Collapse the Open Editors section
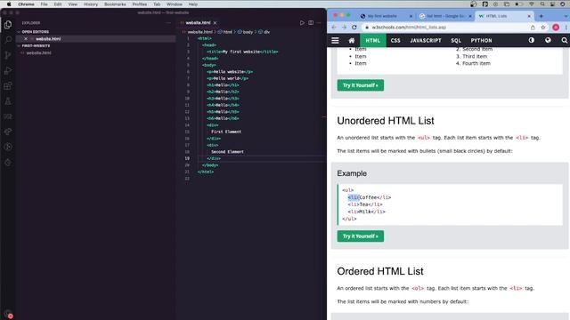This screenshot has width=570, height=320. pyautogui.click(x=36, y=32)
